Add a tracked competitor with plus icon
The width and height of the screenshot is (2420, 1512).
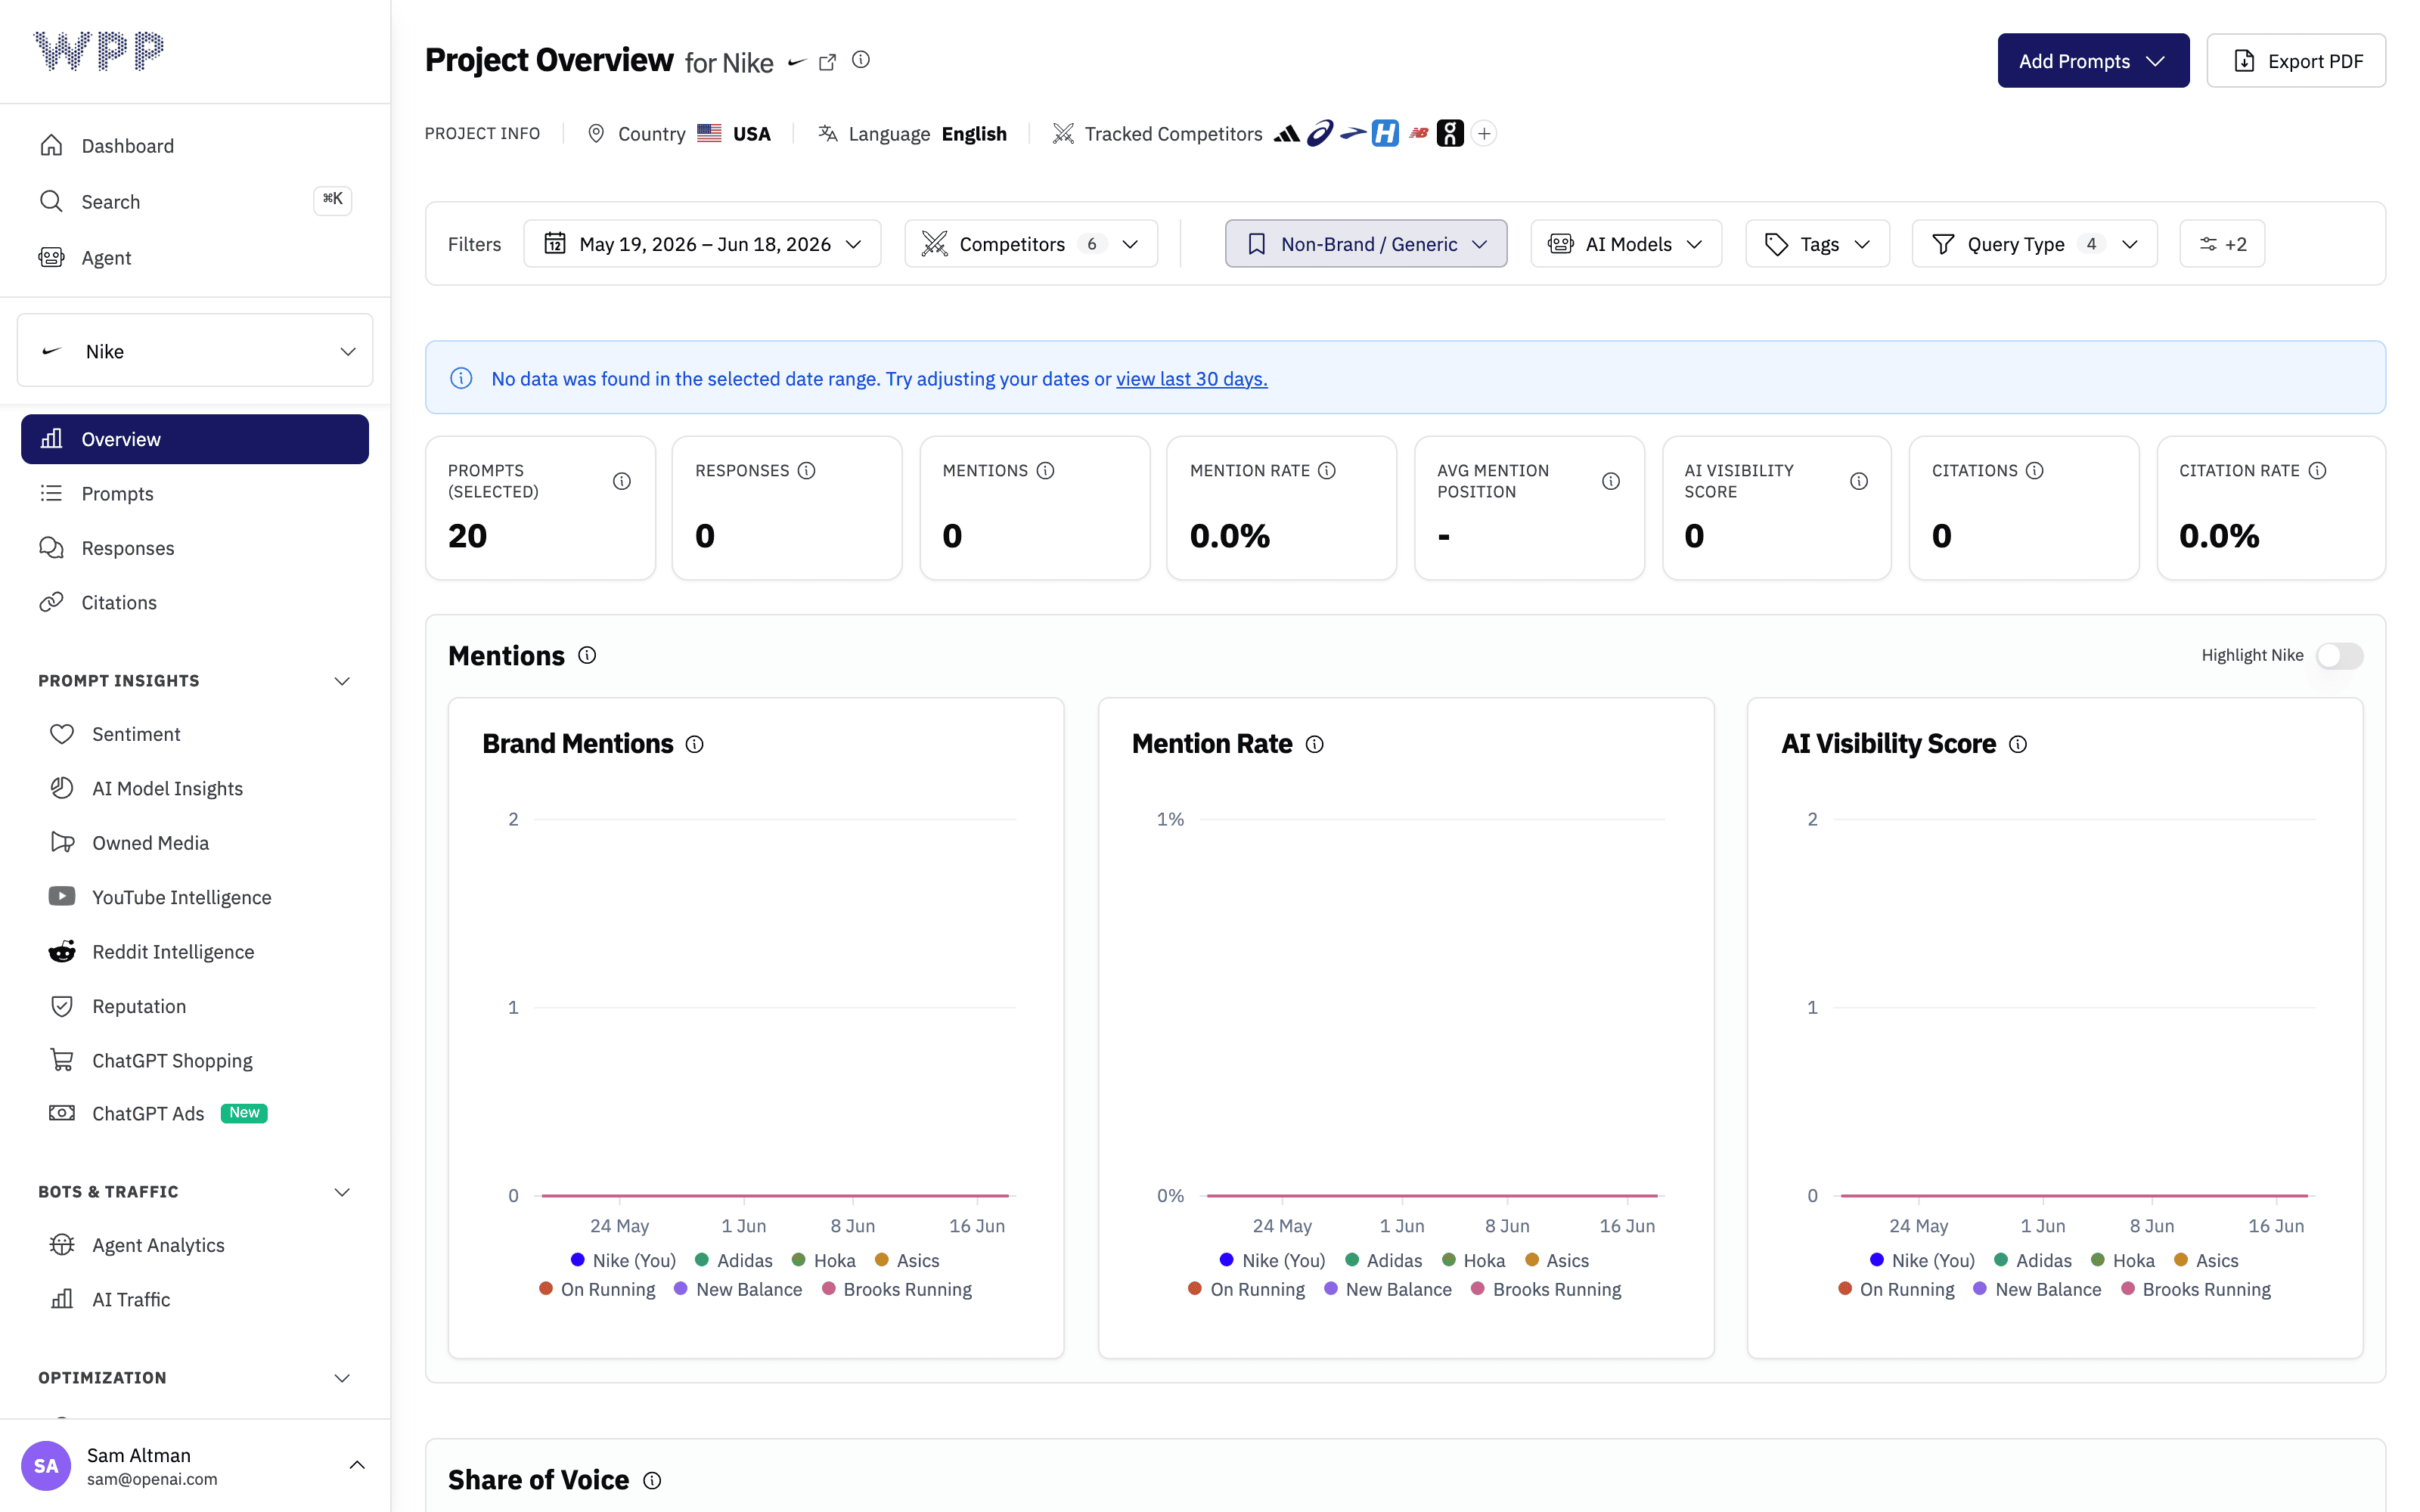tap(1484, 133)
